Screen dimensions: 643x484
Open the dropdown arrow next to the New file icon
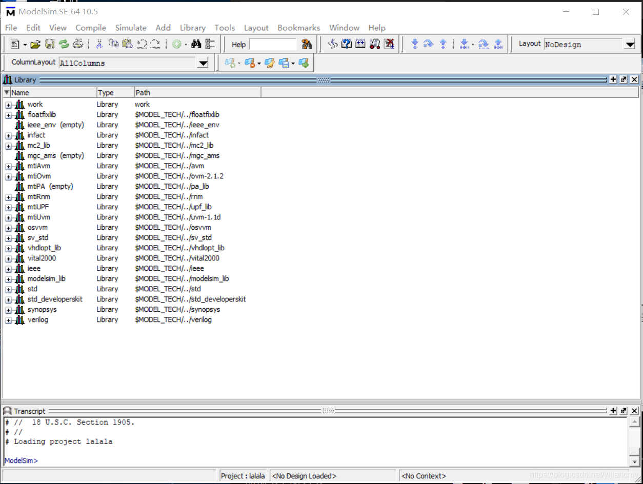pyautogui.click(x=25, y=45)
